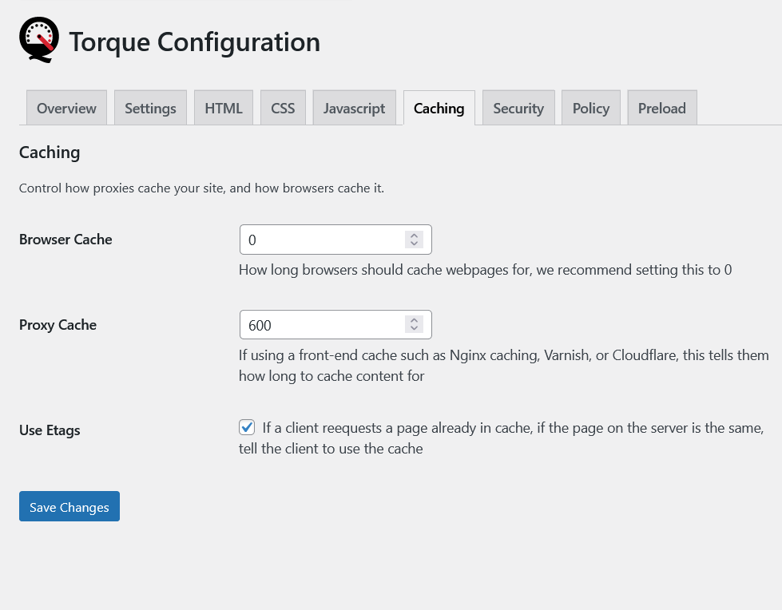Click the Torque Configuration page title

click(194, 42)
